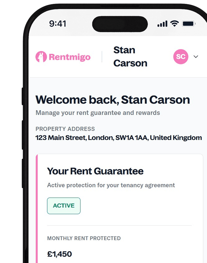Viewport: 207px width, 263px height.
Task: Tap the cellular signal bars icon
Action: point(162,24)
